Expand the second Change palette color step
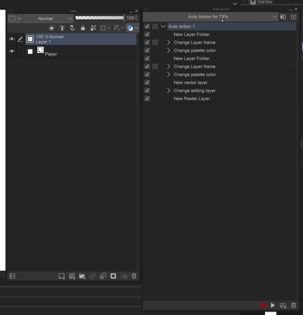The image size is (303, 315). (x=168, y=74)
